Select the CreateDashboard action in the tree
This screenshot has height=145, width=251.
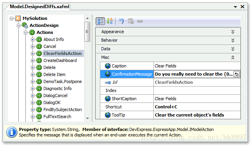(x=60, y=60)
